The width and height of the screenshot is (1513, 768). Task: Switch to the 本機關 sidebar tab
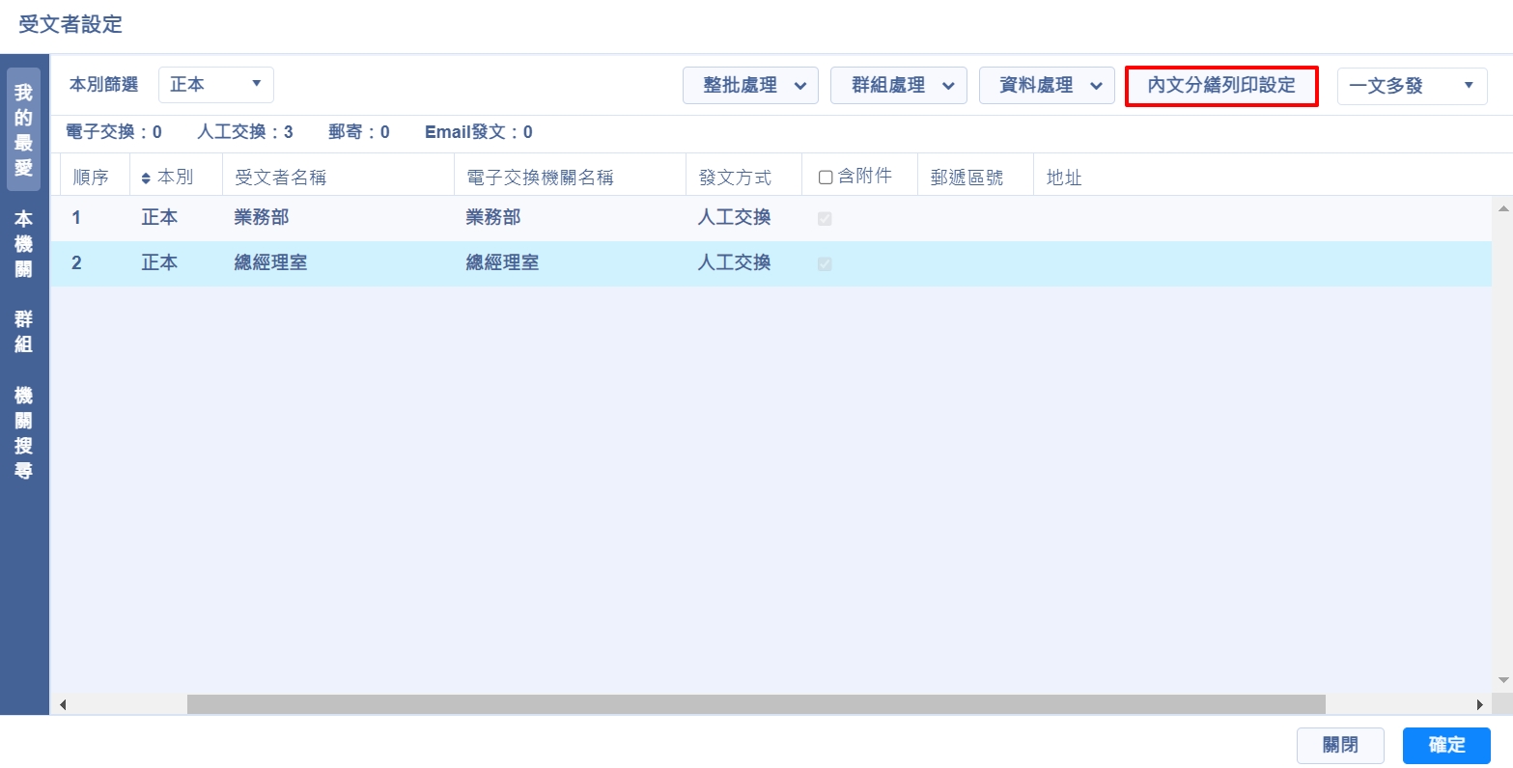23,244
